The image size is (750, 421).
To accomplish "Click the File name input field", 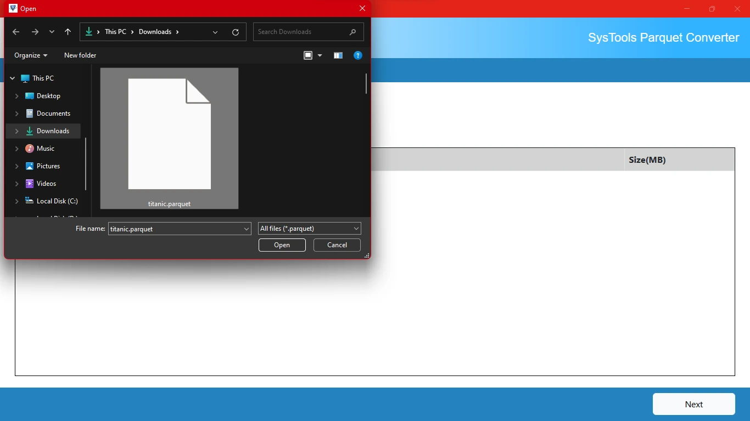I will [175, 229].
